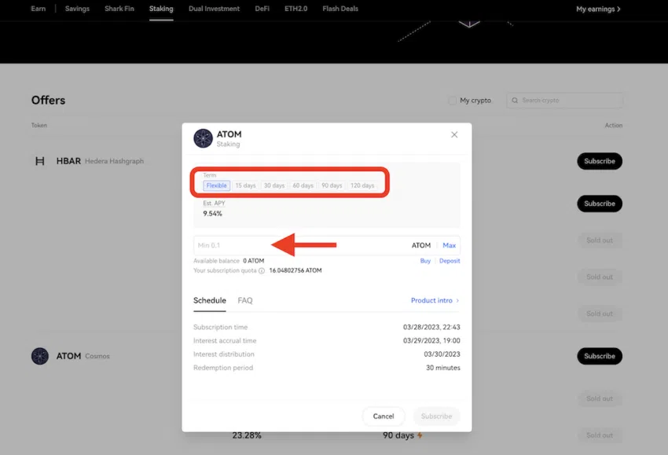Image resolution: width=668 pixels, height=455 pixels.
Task: Select the 60 days term
Action: tap(303, 185)
